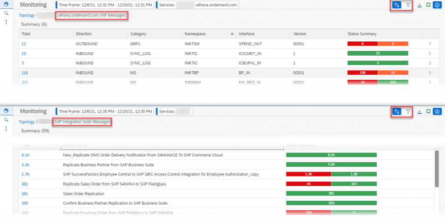The image size is (445, 219).
Task: Expand details chevron for IC01MKT_IN row
Action: pos(430,53)
